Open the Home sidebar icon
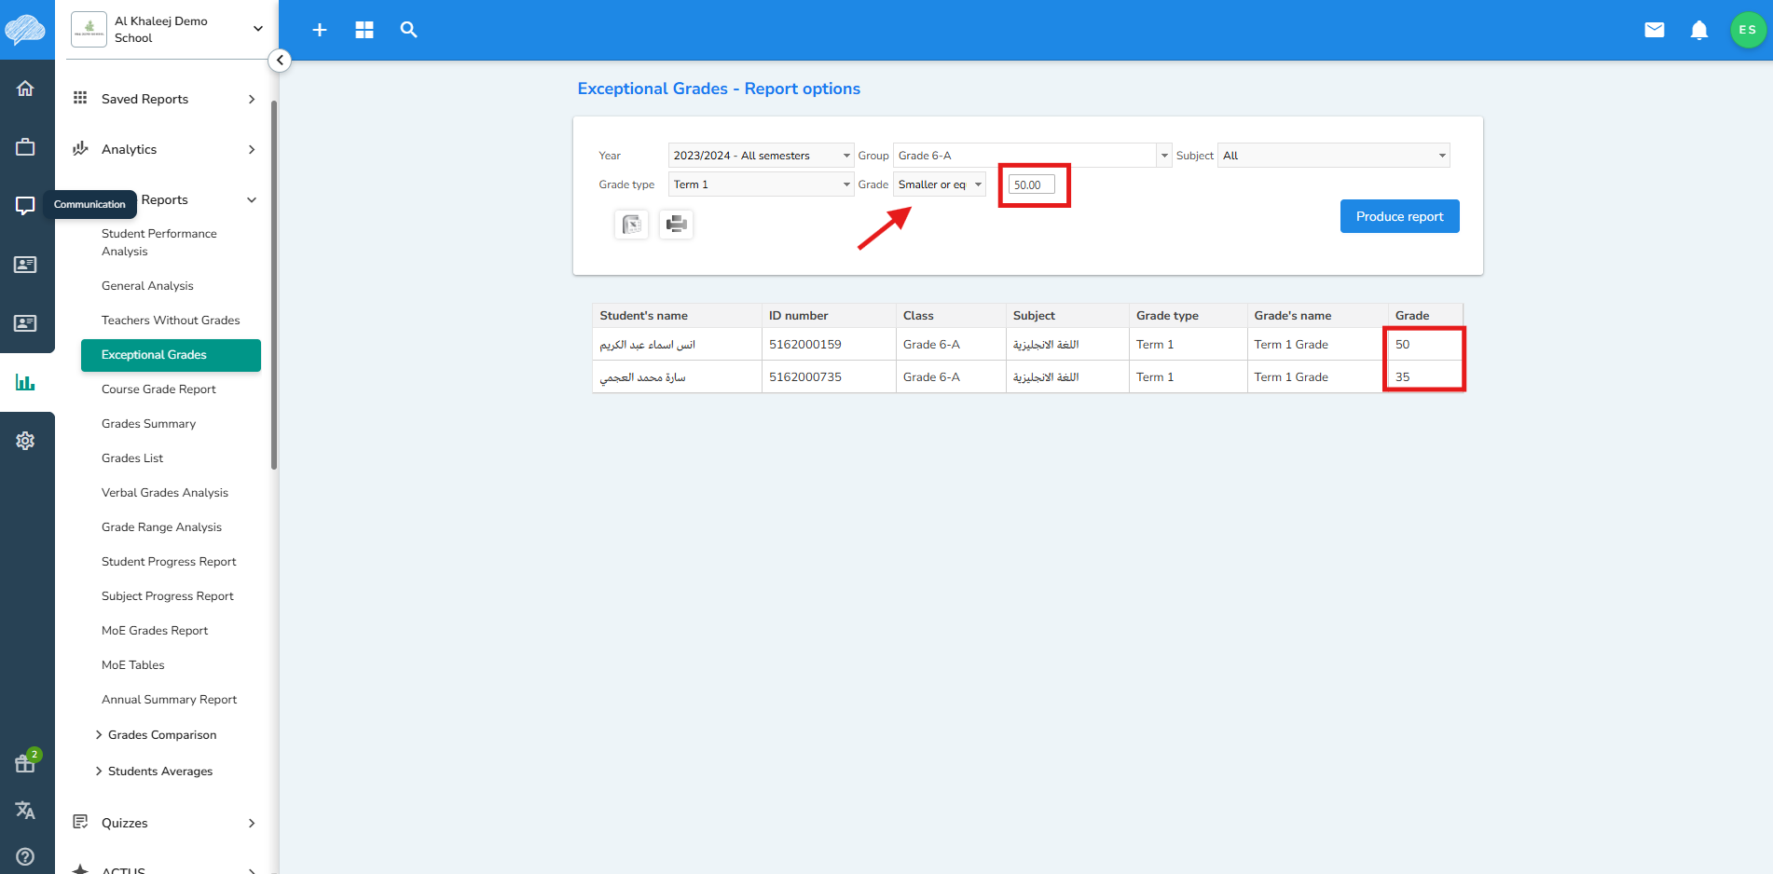The height and width of the screenshot is (874, 1773). 25,89
